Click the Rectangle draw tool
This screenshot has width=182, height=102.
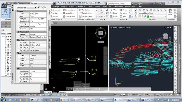click(x=107, y=13)
